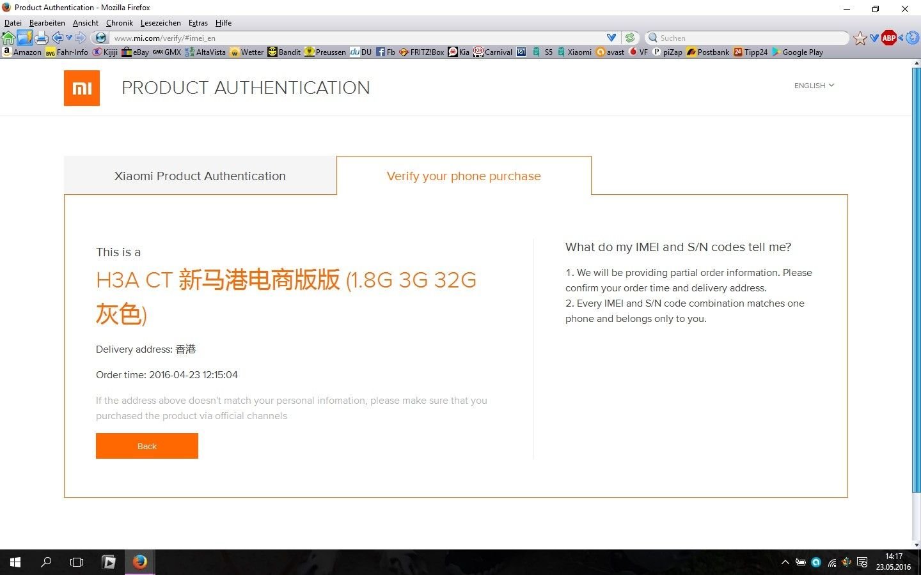The height and width of the screenshot is (575, 921).
Task: Open the Xiaomi bookmark
Action: pos(574,52)
